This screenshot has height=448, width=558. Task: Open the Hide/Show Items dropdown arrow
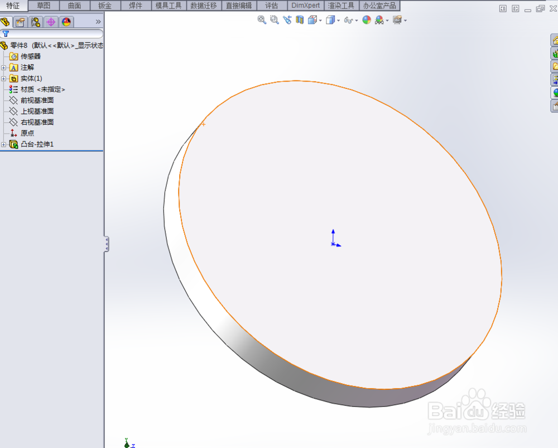coord(356,21)
